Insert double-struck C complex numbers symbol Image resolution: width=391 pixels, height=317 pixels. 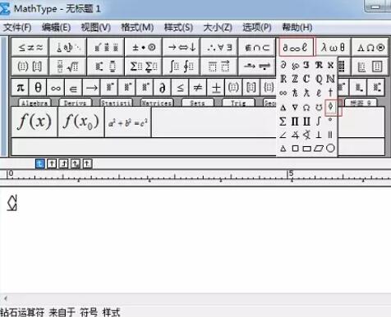pyautogui.click(x=306, y=79)
